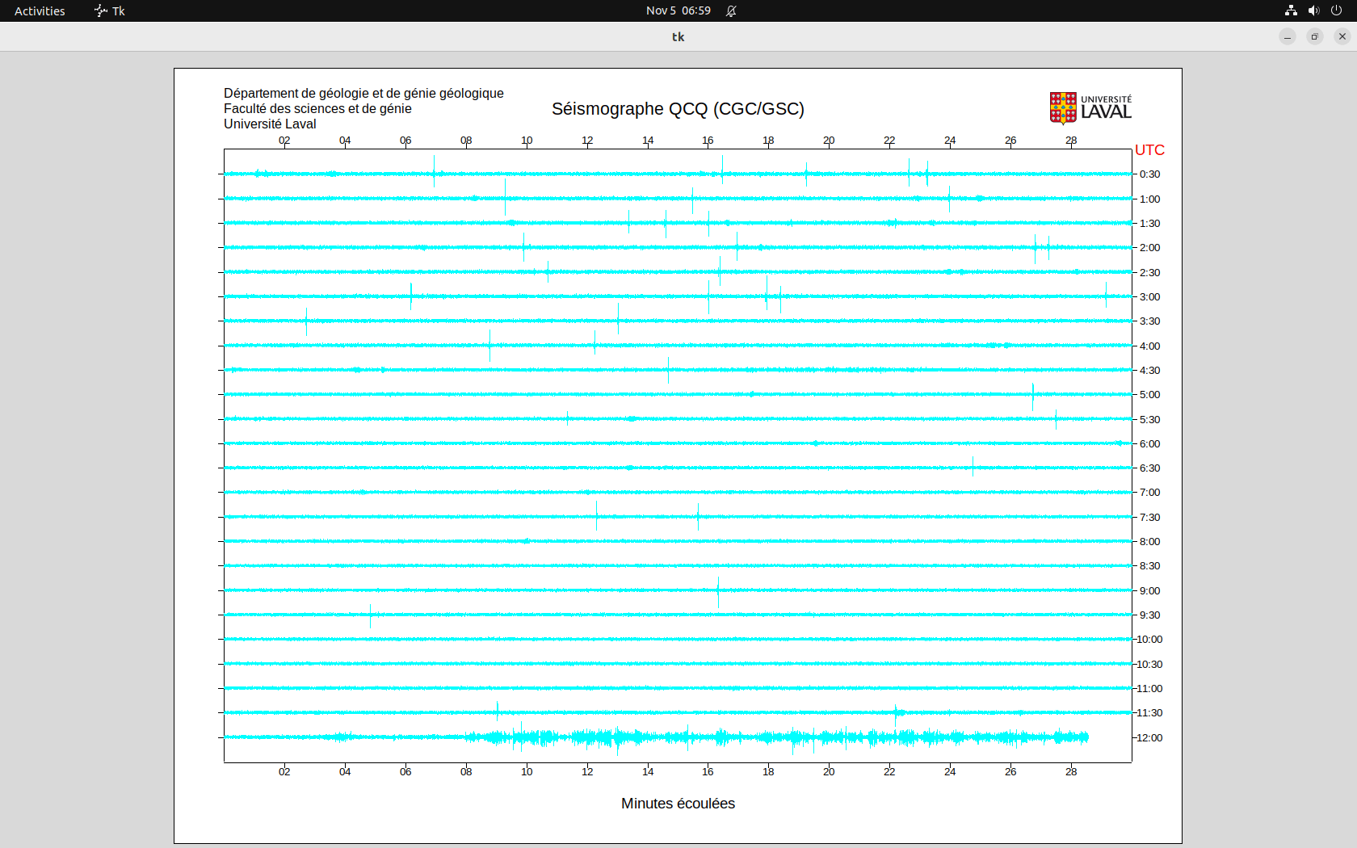Open the Activities overview
Screen dimensions: 1357x848
click(x=40, y=10)
